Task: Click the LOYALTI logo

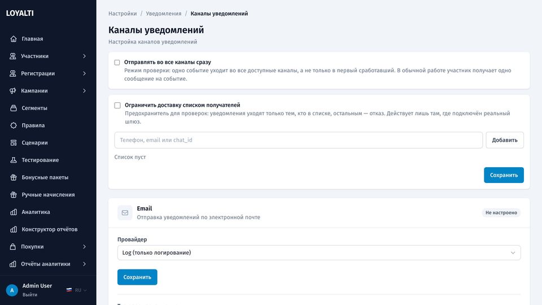Action: [x=20, y=13]
